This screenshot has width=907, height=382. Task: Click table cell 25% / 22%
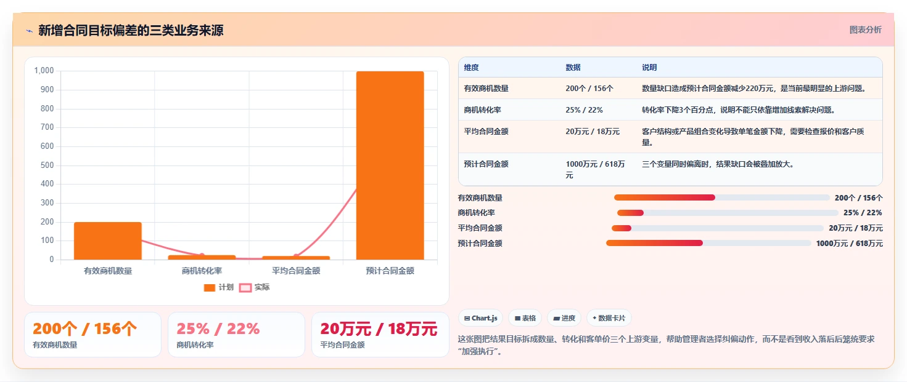coord(584,110)
